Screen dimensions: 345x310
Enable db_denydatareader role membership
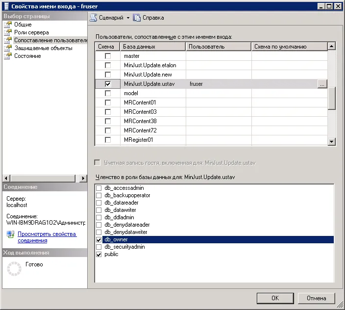coord(99,225)
